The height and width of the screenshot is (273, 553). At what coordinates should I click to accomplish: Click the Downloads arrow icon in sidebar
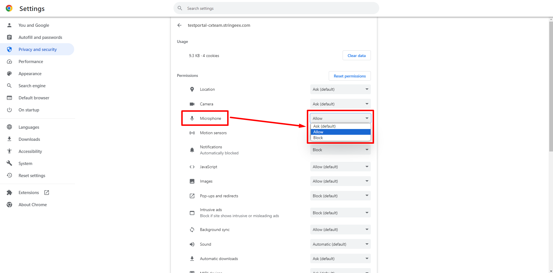coord(10,139)
